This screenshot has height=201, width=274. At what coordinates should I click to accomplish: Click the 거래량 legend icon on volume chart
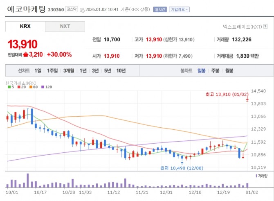[256, 176]
